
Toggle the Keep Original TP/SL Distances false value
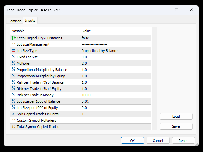click(x=116, y=38)
